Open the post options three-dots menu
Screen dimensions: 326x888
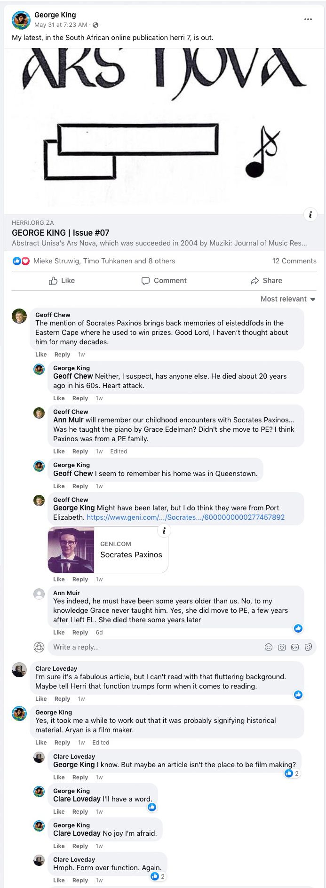pyautogui.click(x=308, y=19)
